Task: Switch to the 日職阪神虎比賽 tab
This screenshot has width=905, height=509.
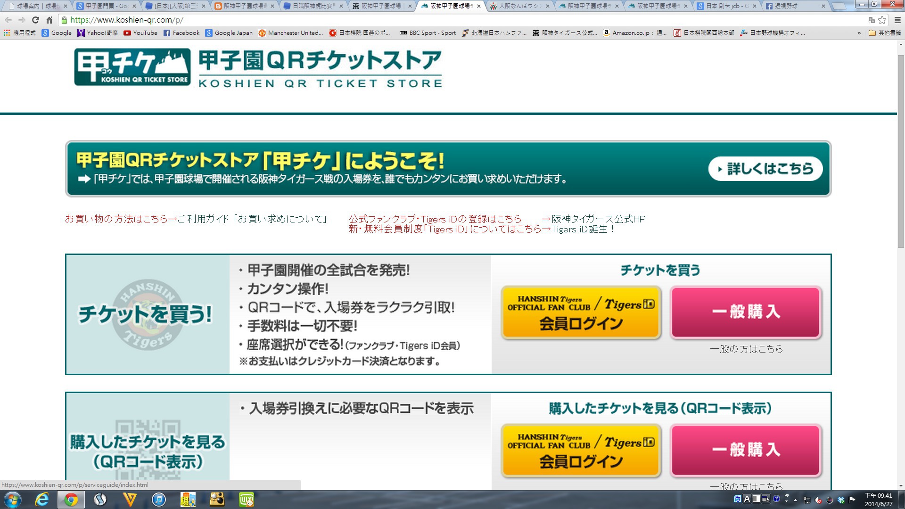Action: pos(313,6)
